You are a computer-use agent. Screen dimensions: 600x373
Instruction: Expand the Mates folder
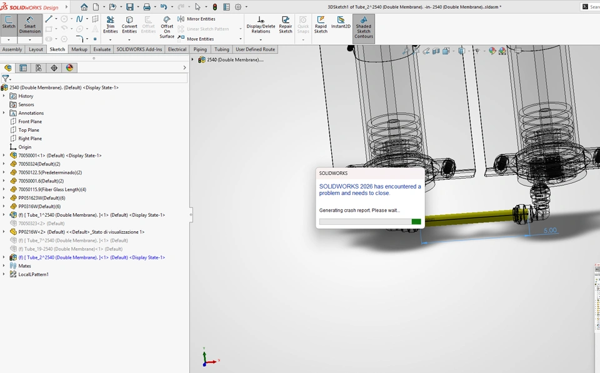pos(4,266)
